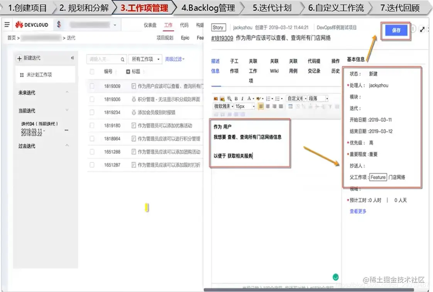Open the more options kebab menu beside 保存
Screen dimensions: 433x292
(413, 29)
